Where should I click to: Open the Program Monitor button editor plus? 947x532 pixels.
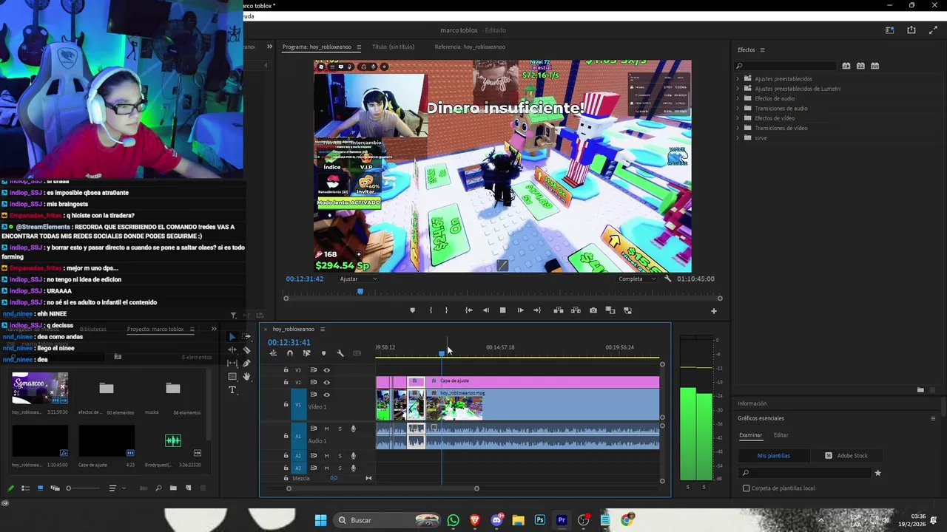coord(714,311)
